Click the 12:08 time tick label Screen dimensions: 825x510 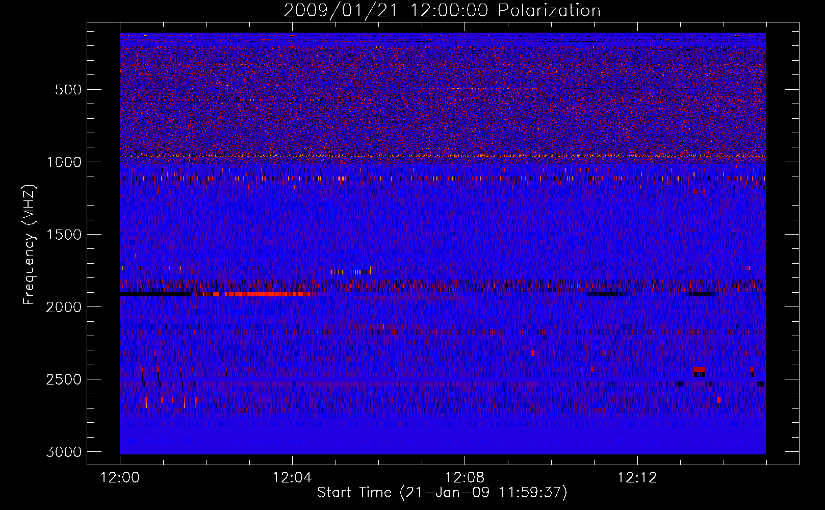(x=465, y=478)
